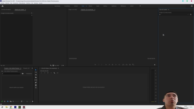Open the Ventana menu
This screenshot has height=109, width=194.
click(x=36, y=3)
